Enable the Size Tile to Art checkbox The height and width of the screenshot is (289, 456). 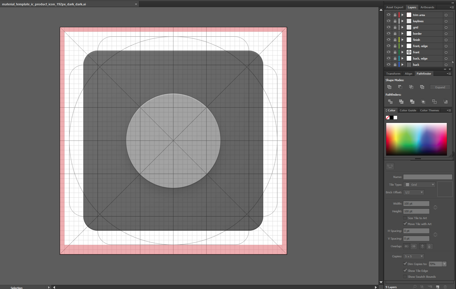coord(405,218)
